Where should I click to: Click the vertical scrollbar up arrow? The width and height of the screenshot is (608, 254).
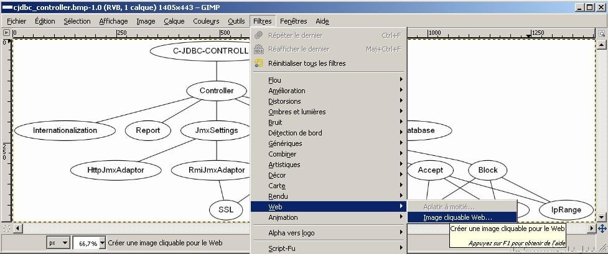pos(601,45)
